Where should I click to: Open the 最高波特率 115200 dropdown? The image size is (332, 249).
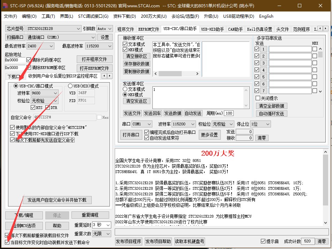click(110, 46)
